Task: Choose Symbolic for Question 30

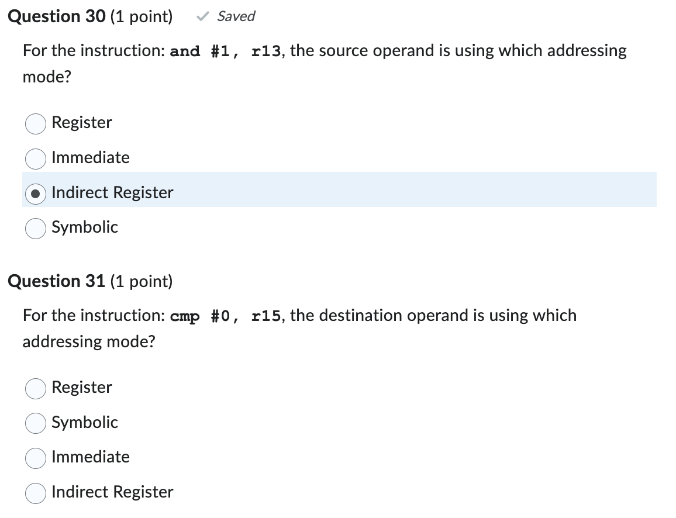Action: pyautogui.click(x=35, y=228)
